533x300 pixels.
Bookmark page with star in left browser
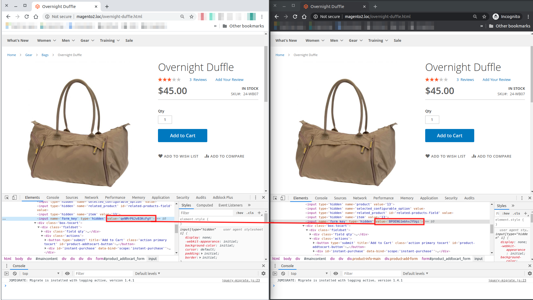click(x=192, y=17)
